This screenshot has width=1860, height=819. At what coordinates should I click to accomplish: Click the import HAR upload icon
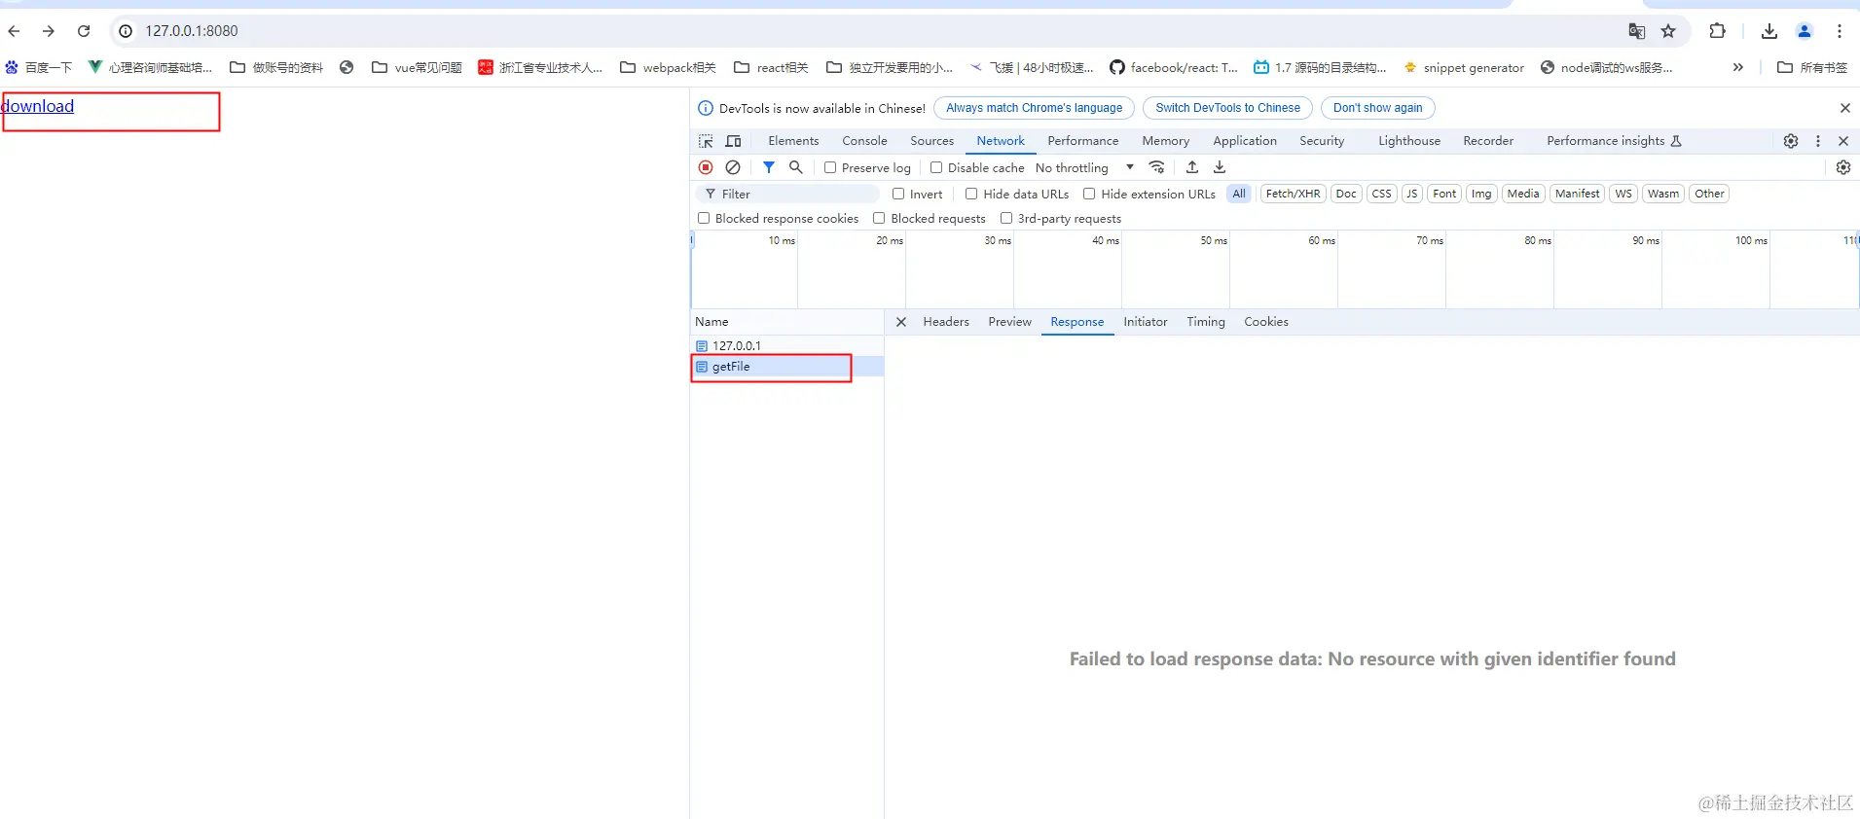click(x=1192, y=167)
